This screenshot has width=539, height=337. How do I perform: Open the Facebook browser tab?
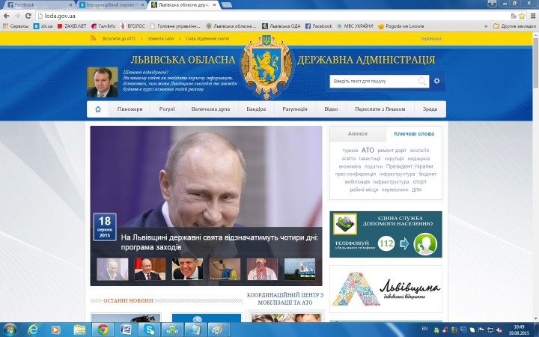[37, 4]
